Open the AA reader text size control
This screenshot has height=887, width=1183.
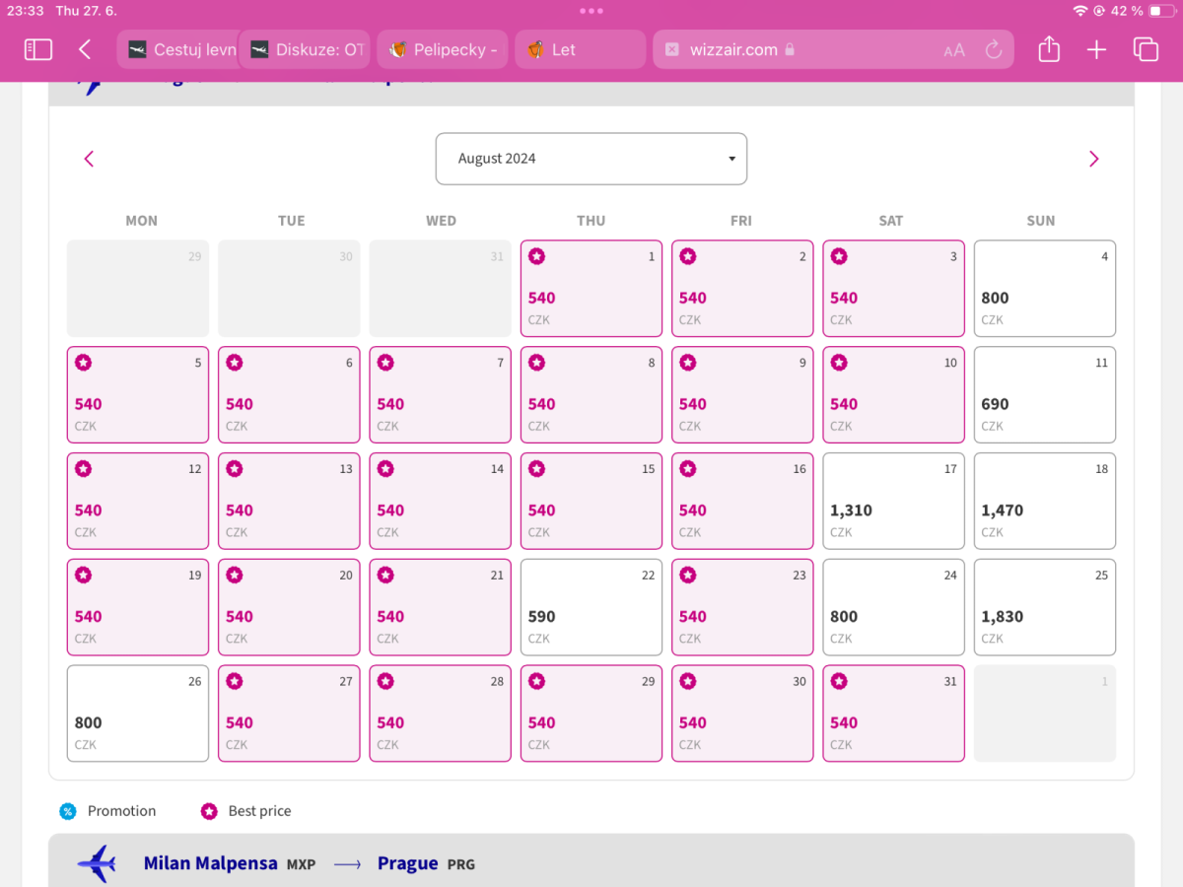point(953,50)
